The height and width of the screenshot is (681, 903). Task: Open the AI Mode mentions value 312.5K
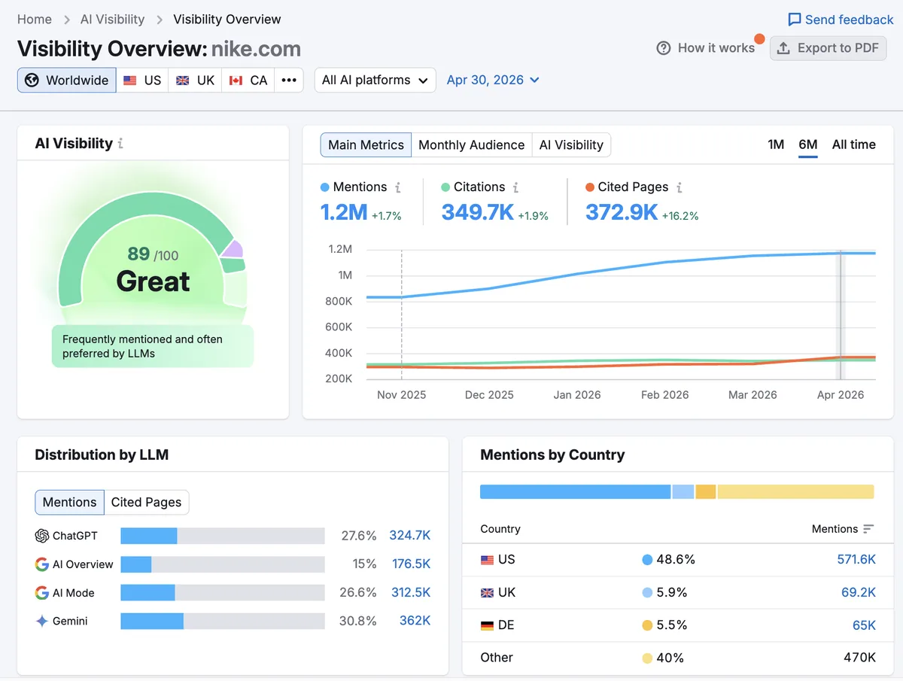click(x=411, y=593)
